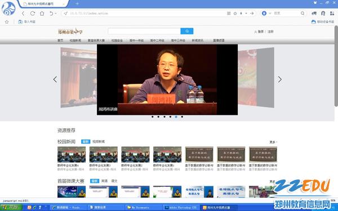This screenshot has width=338, height=211.
Task: Open the browser logo avatar at top left
Action: [8, 8]
